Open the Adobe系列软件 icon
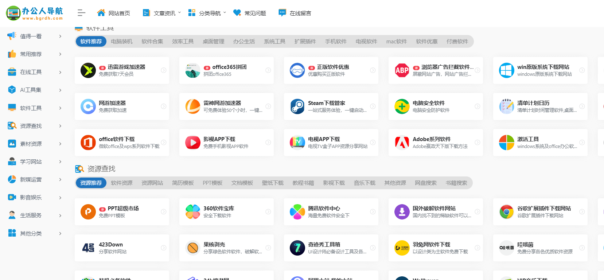Viewport: 604px width, 280px height. [x=402, y=143]
